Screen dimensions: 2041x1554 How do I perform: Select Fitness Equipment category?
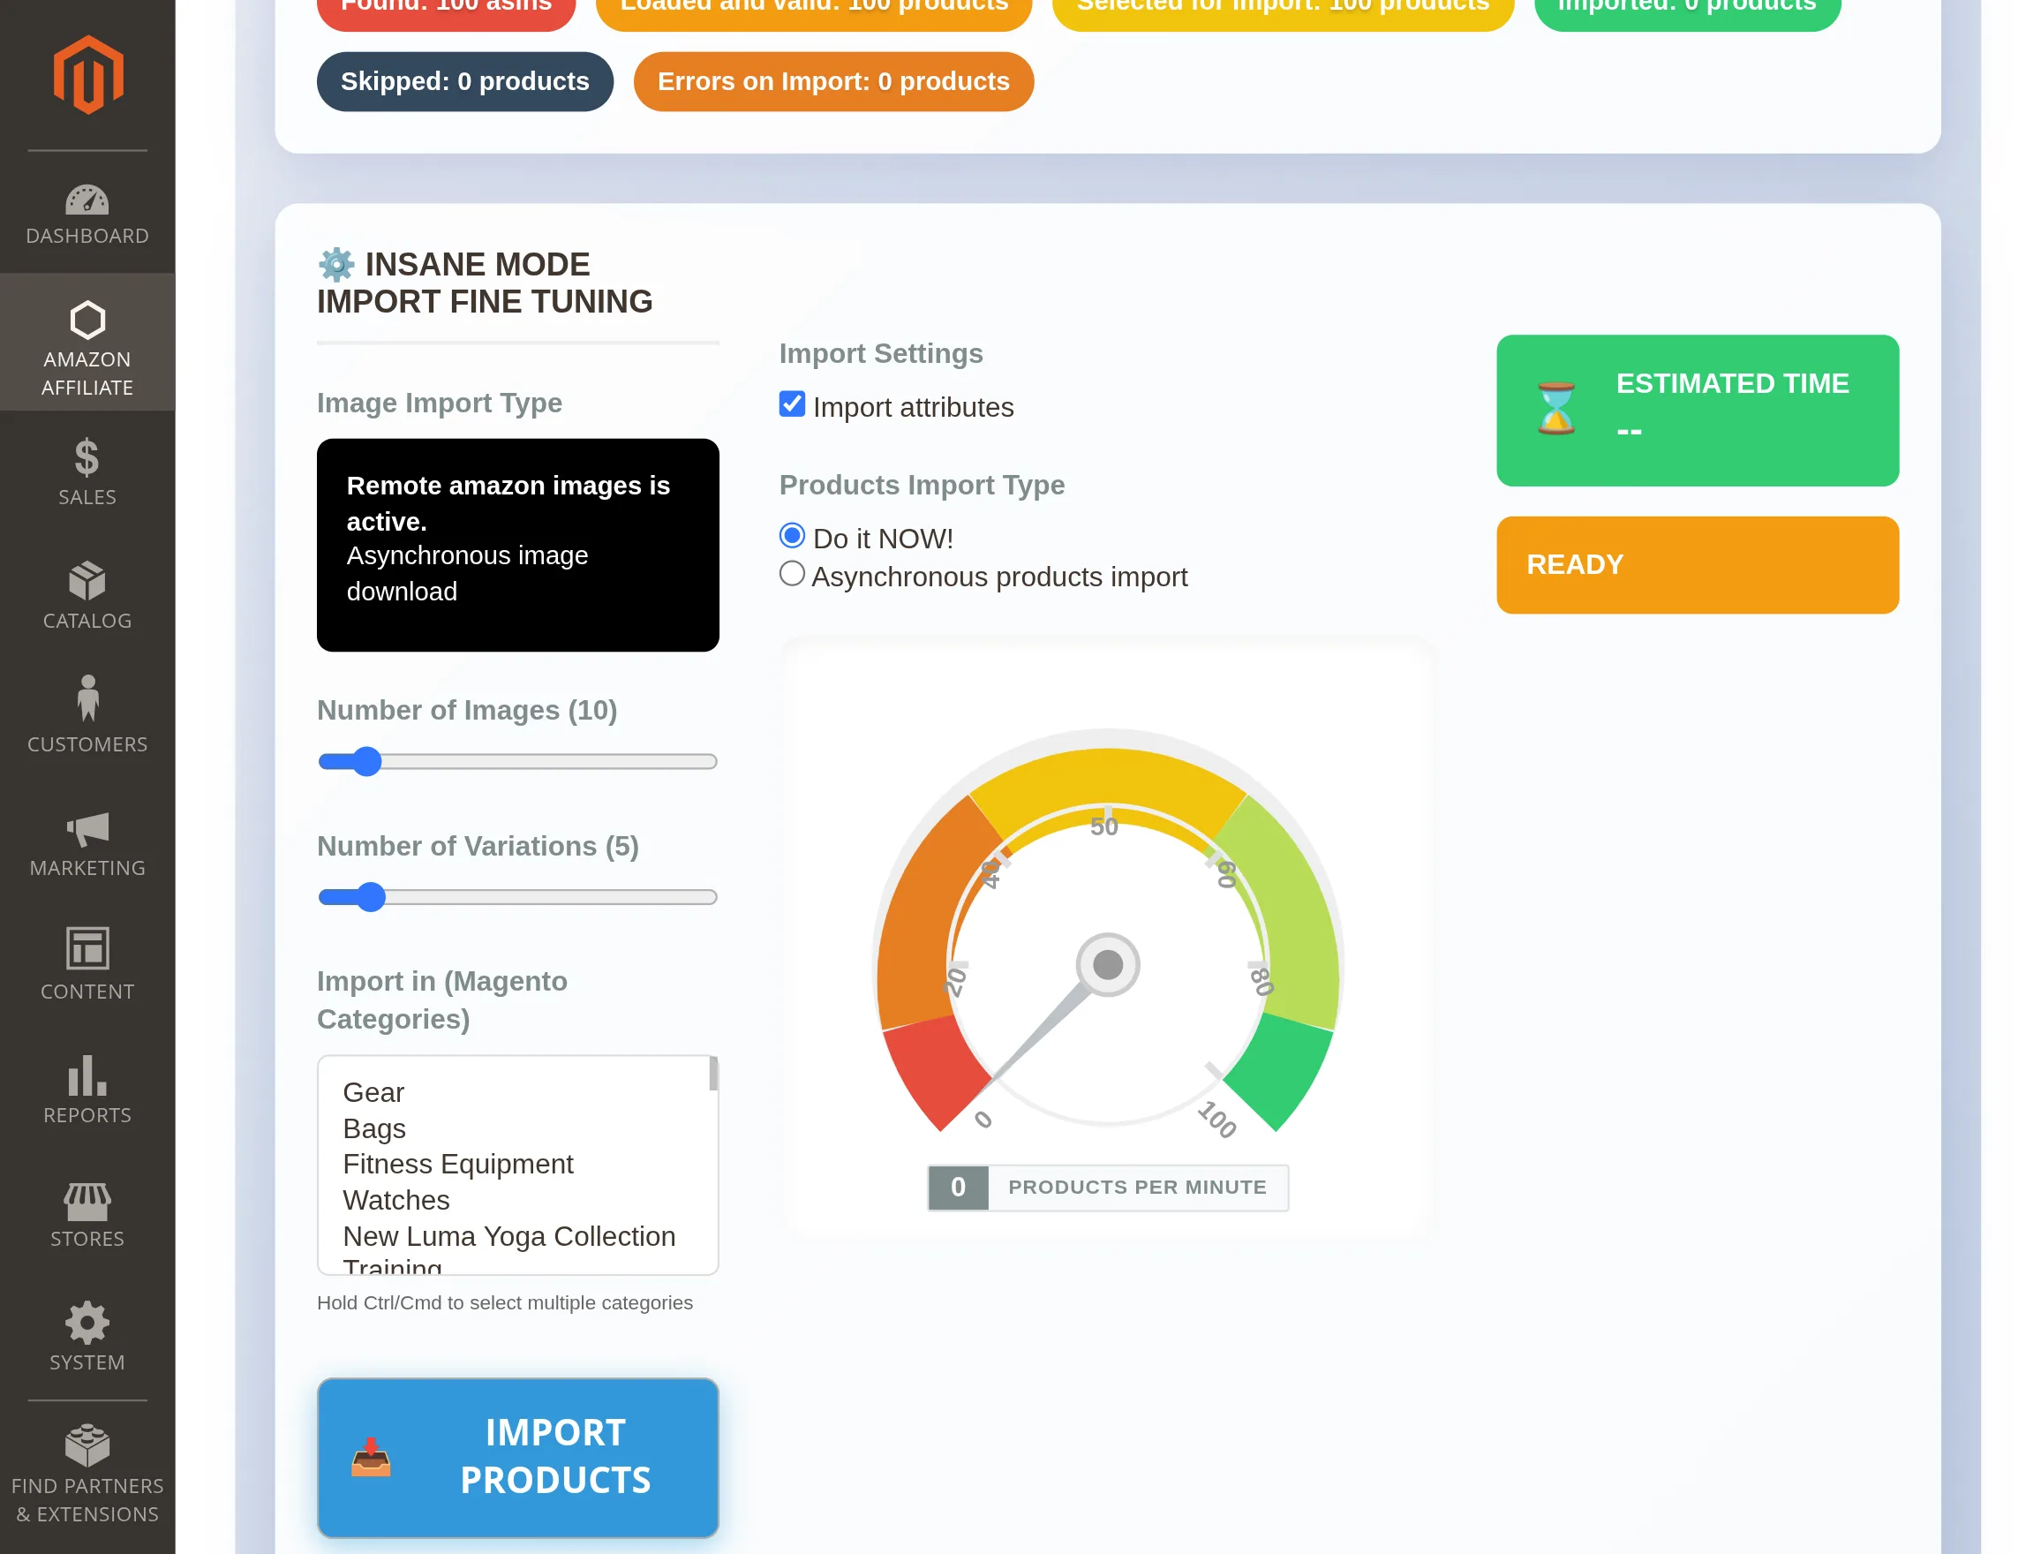coord(458,1165)
